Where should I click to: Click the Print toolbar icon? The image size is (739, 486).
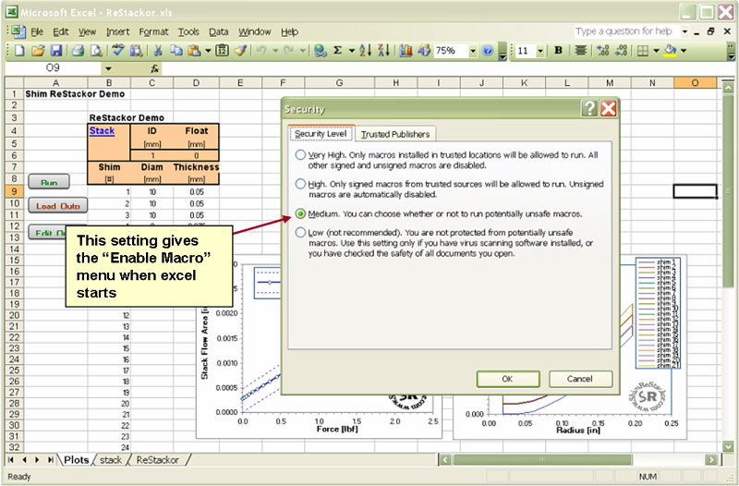pyautogui.click(x=79, y=51)
